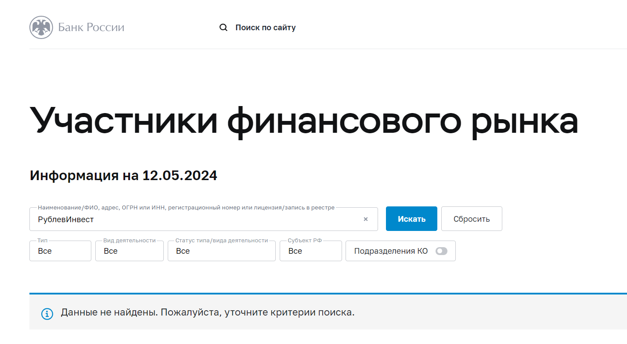Click the text Информация на 12.05.2024
Screen dimensions: 627x344
123,176
